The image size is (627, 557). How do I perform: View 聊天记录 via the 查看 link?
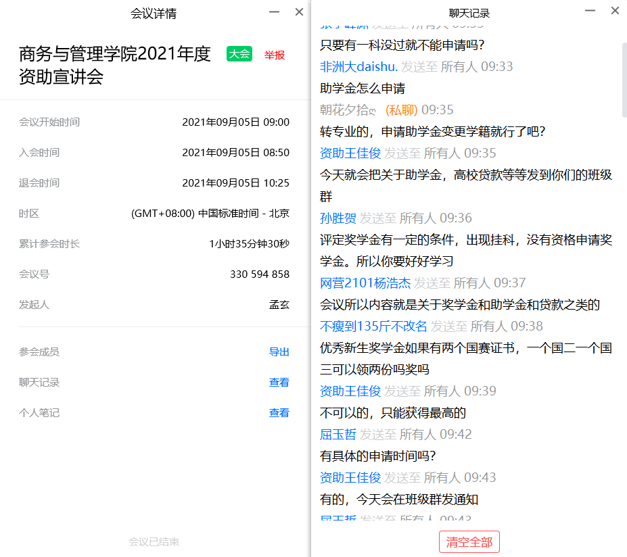click(279, 382)
